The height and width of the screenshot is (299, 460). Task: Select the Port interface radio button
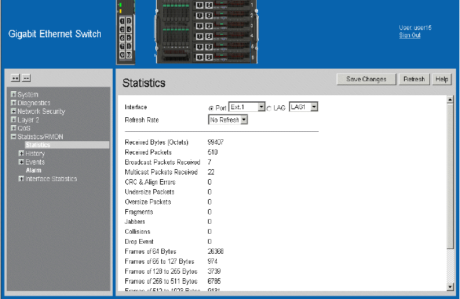coord(211,108)
